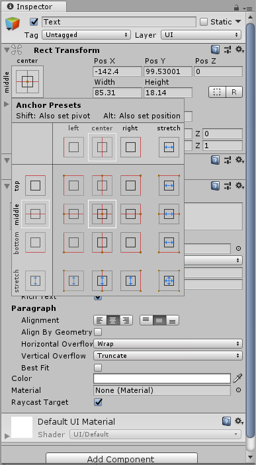The image size is (256, 465).
Task: Select the middle-center anchor preset
Action: pyautogui.click(x=102, y=214)
